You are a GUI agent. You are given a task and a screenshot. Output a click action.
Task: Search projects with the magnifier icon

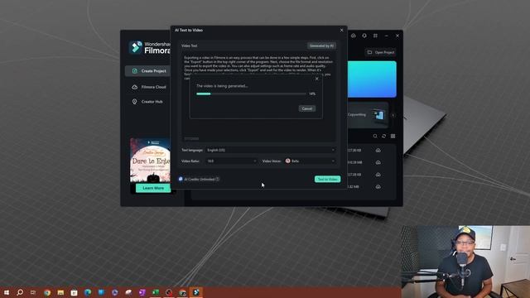tap(375, 136)
